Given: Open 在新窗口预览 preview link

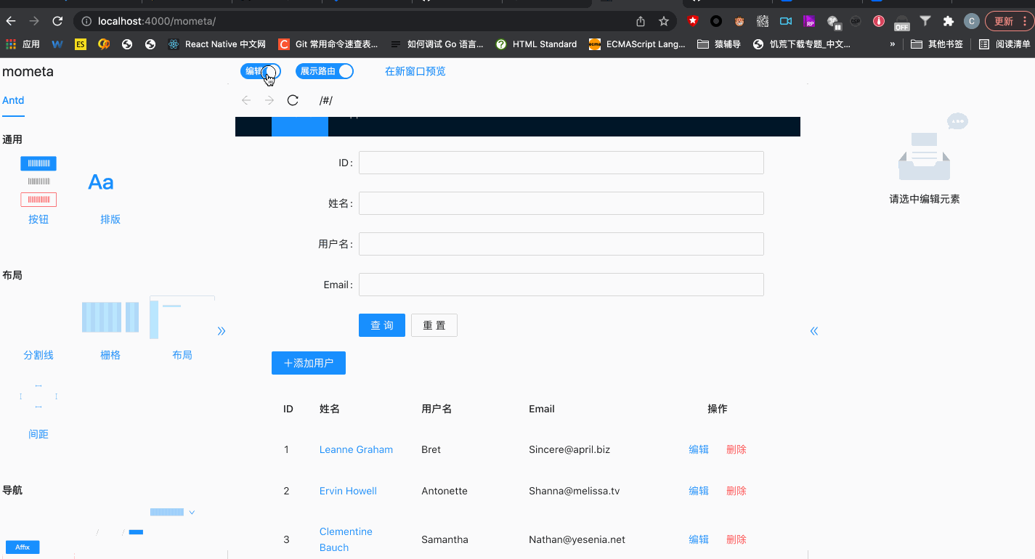Looking at the screenshot, I should [x=415, y=71].
